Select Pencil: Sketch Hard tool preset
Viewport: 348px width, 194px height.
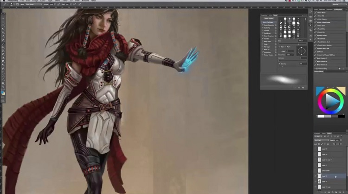329,42
